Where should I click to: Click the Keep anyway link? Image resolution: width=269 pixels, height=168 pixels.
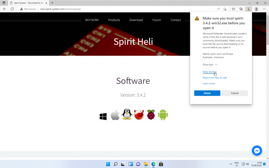(209, 72)
